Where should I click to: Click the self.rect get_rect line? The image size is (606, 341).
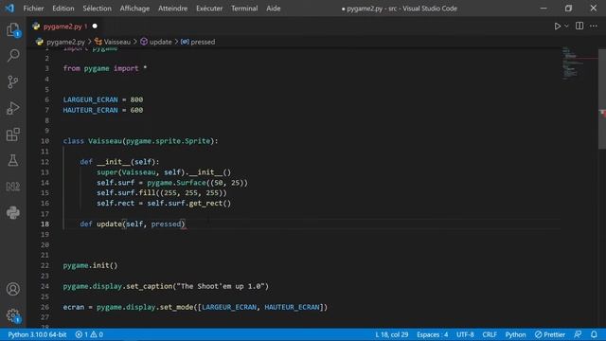click(x=164, y=204)
